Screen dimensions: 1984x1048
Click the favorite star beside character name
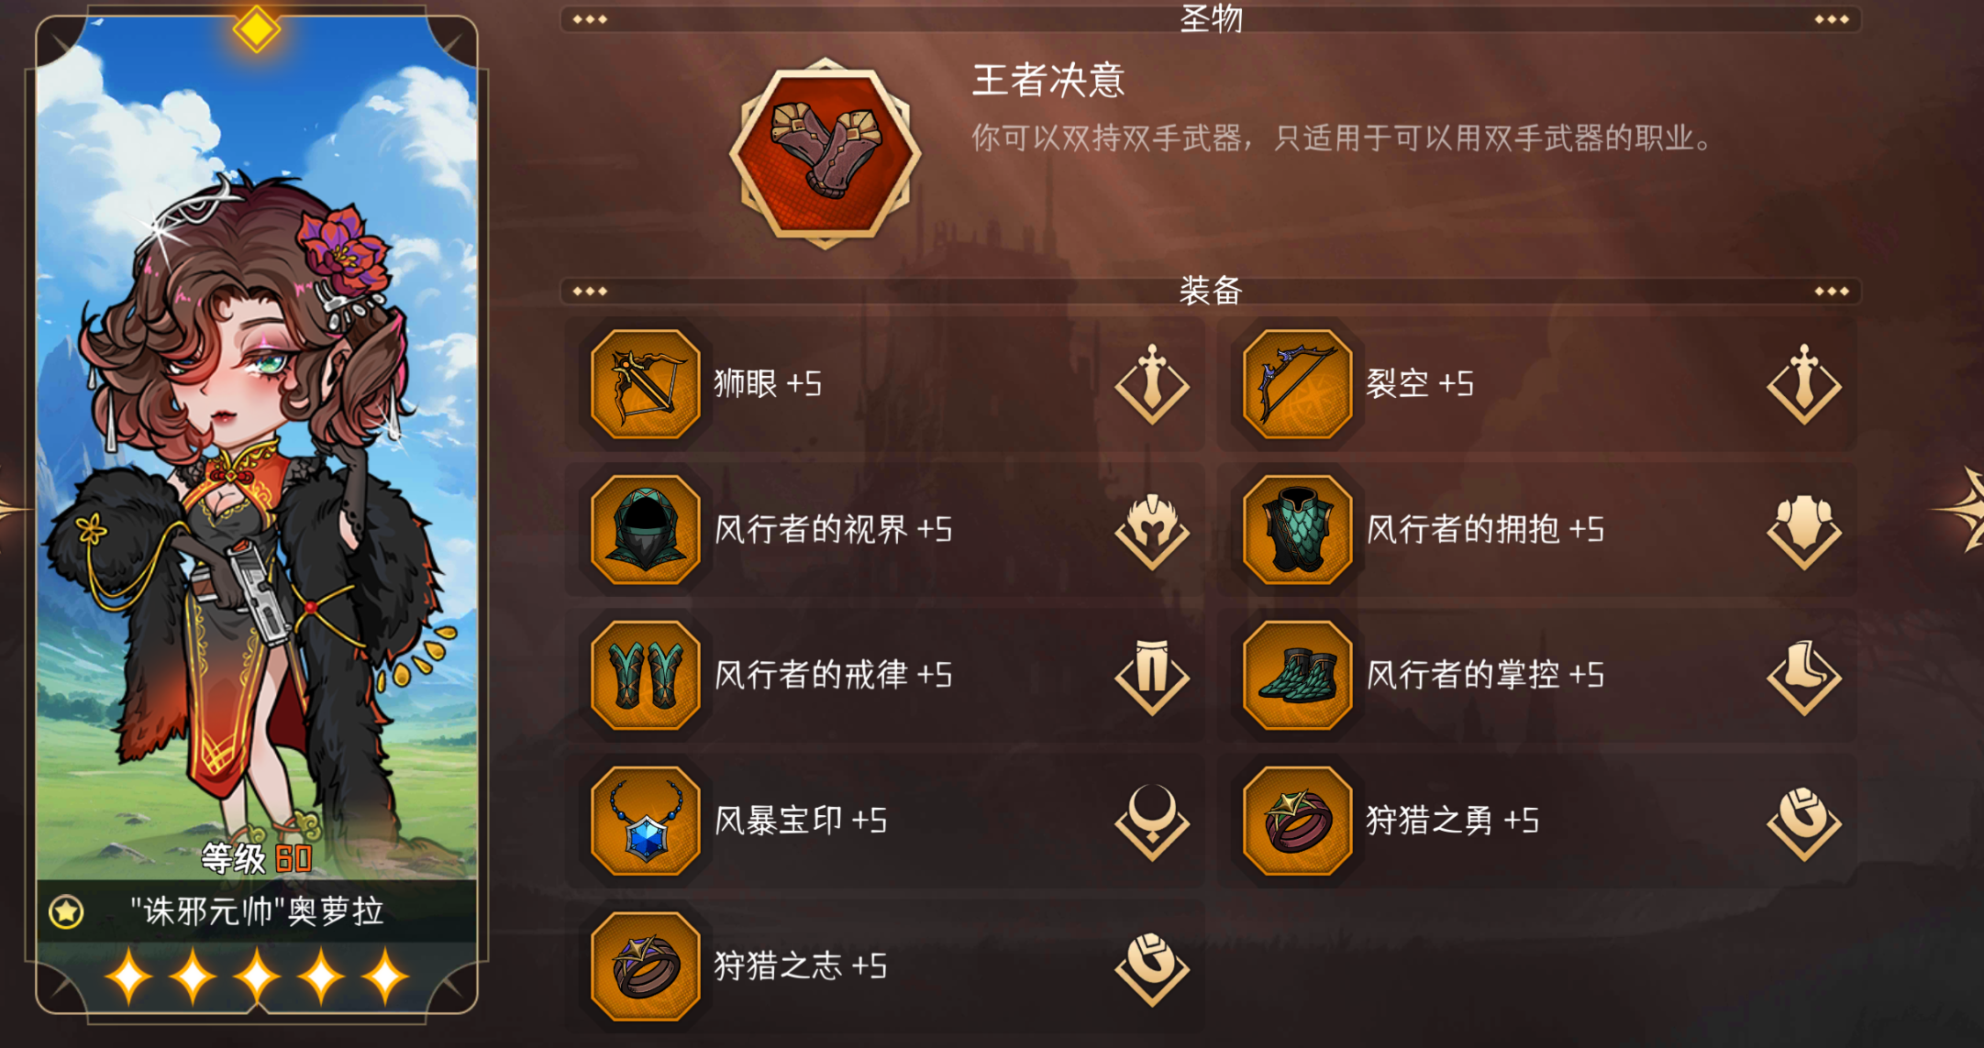(66, 911)
